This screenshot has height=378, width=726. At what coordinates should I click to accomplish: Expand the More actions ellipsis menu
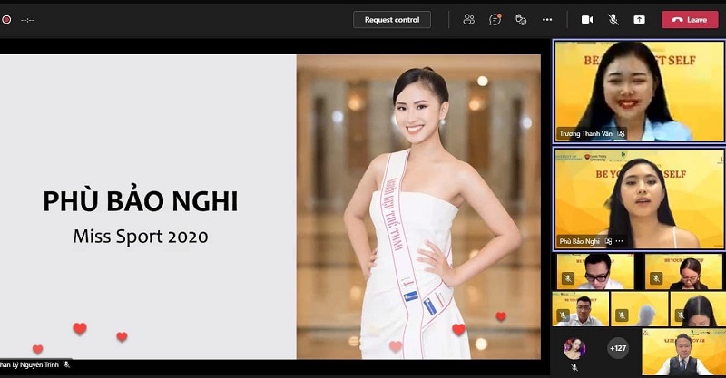(x=547, y=19)
